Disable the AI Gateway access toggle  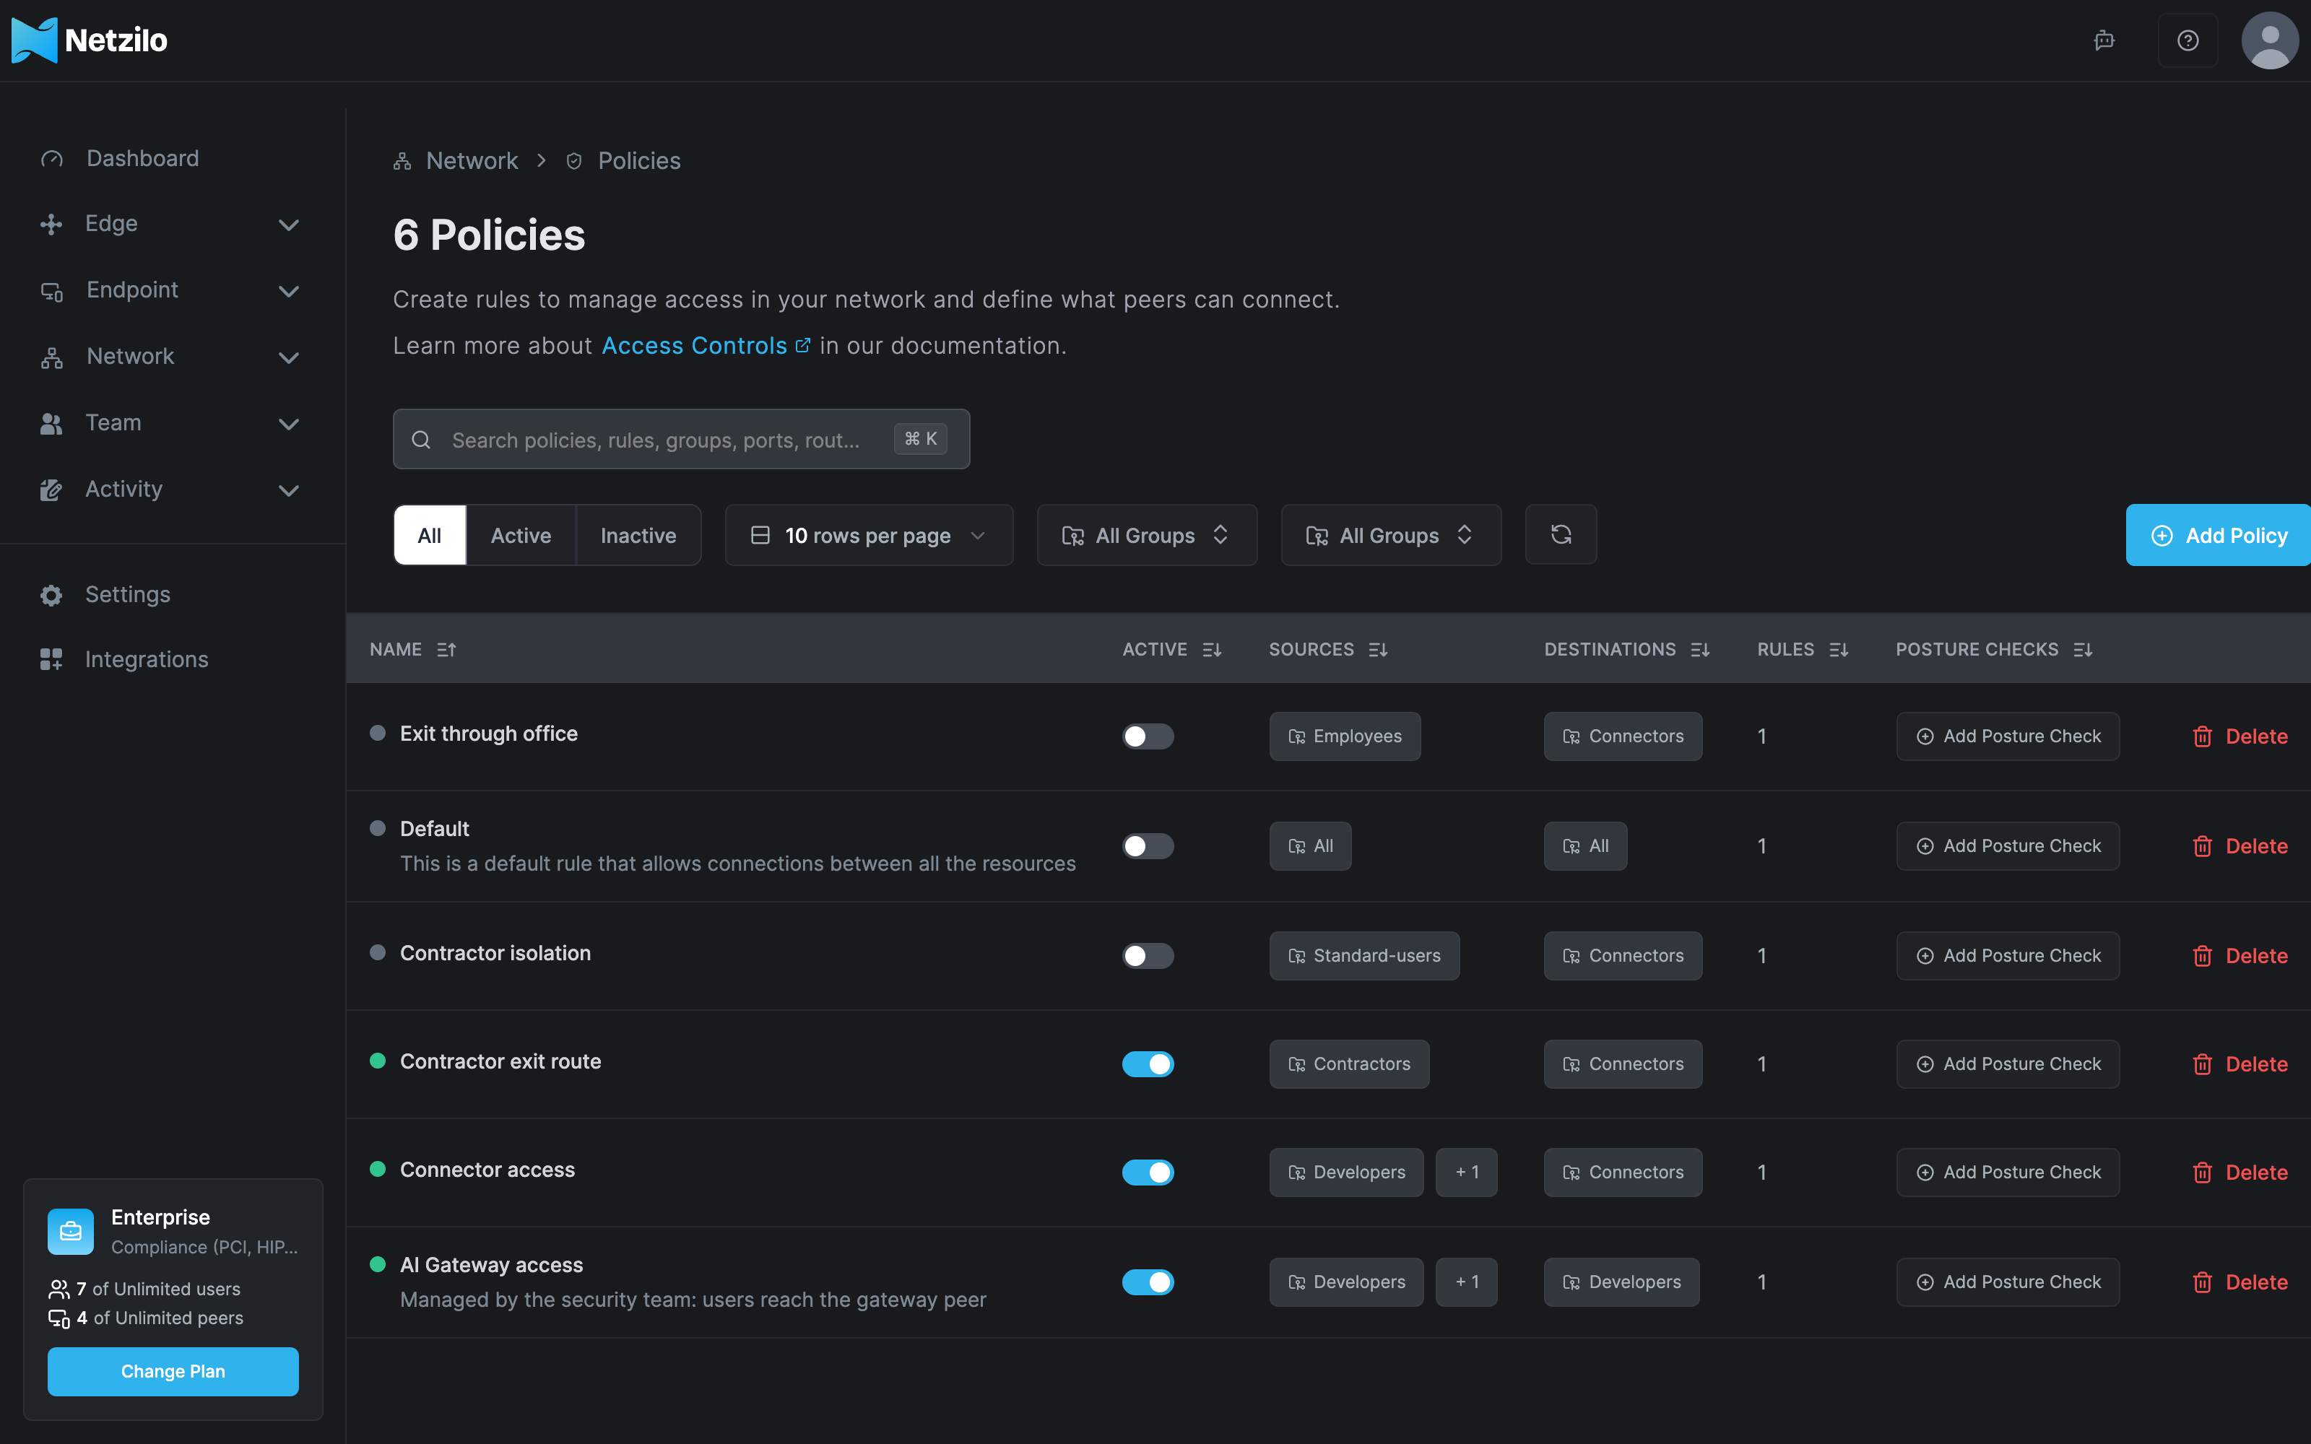point(1148,1282)
